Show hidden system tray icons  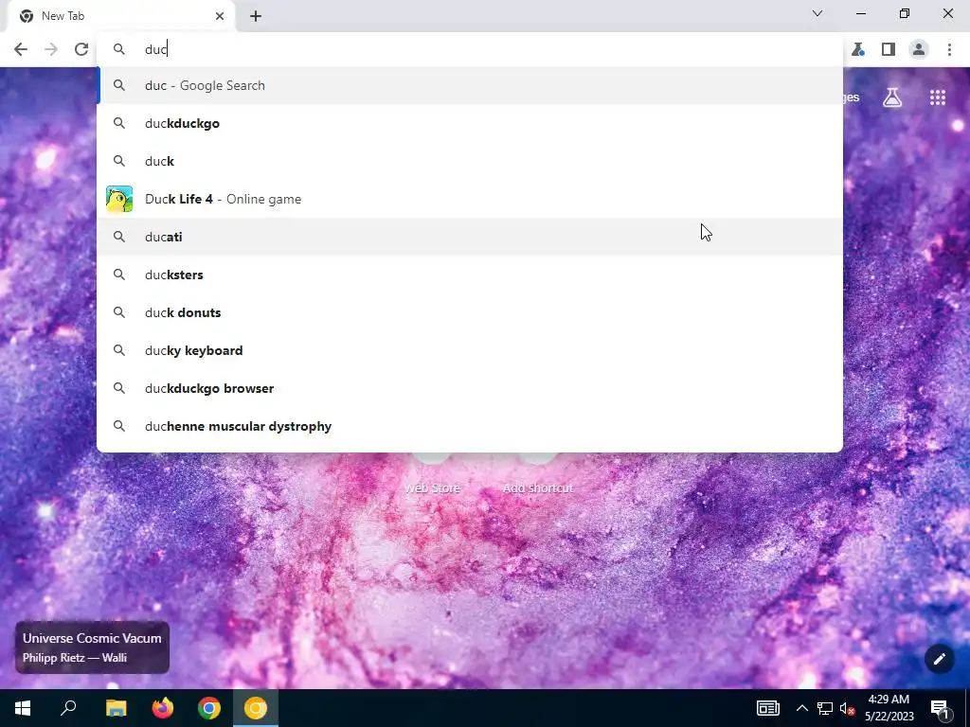[x=801, y=708]
